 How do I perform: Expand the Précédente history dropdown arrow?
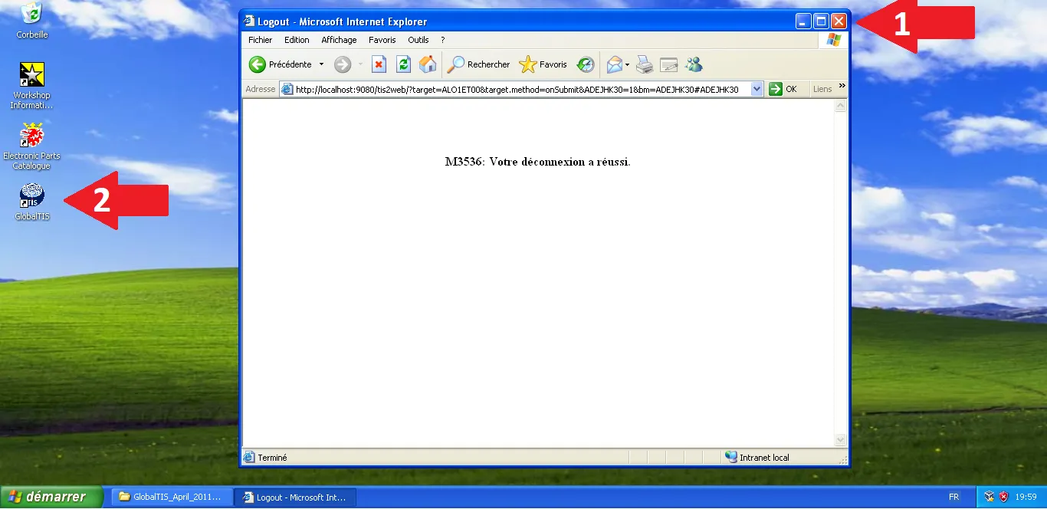[322, 65]
